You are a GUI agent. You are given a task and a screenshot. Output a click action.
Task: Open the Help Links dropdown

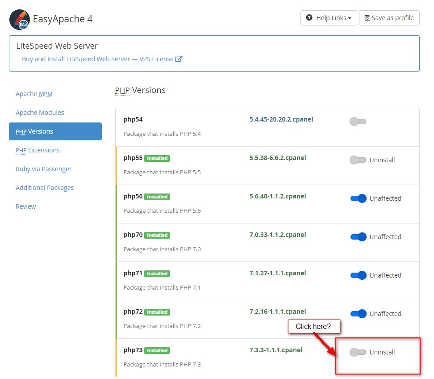pos(329,18)
